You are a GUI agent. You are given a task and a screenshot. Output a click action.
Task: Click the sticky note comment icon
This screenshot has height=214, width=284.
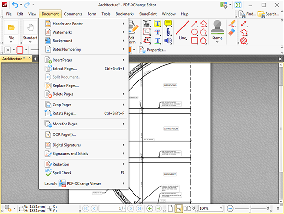(168, 24)
